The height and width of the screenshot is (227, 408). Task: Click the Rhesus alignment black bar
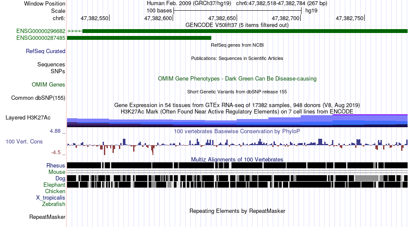pyautogui.click(x=237, y=165)
